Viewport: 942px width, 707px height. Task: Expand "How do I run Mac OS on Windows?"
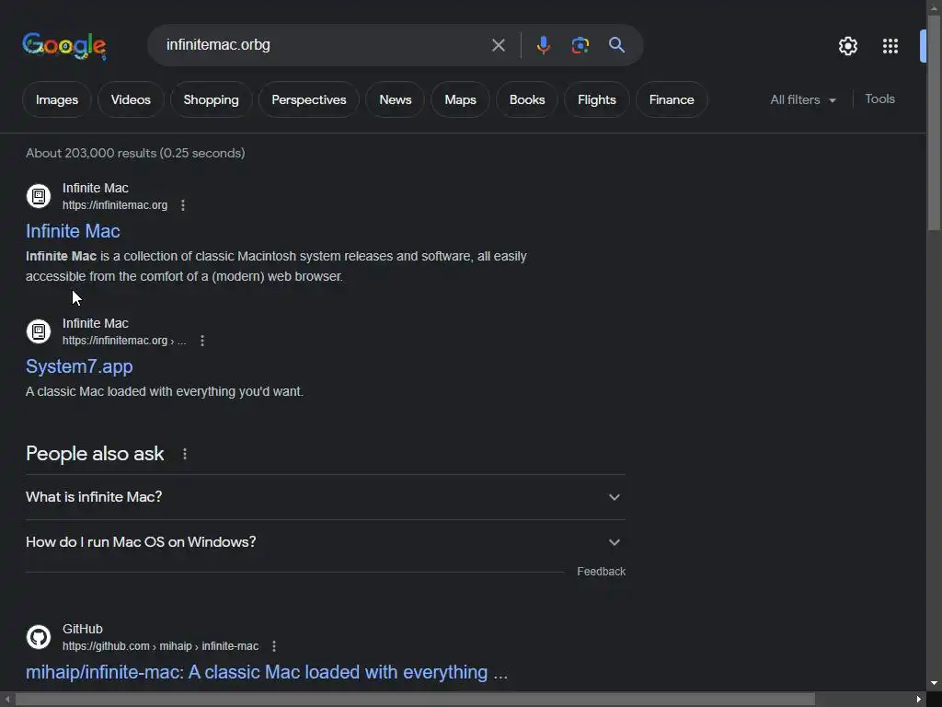tap(326, 542)
